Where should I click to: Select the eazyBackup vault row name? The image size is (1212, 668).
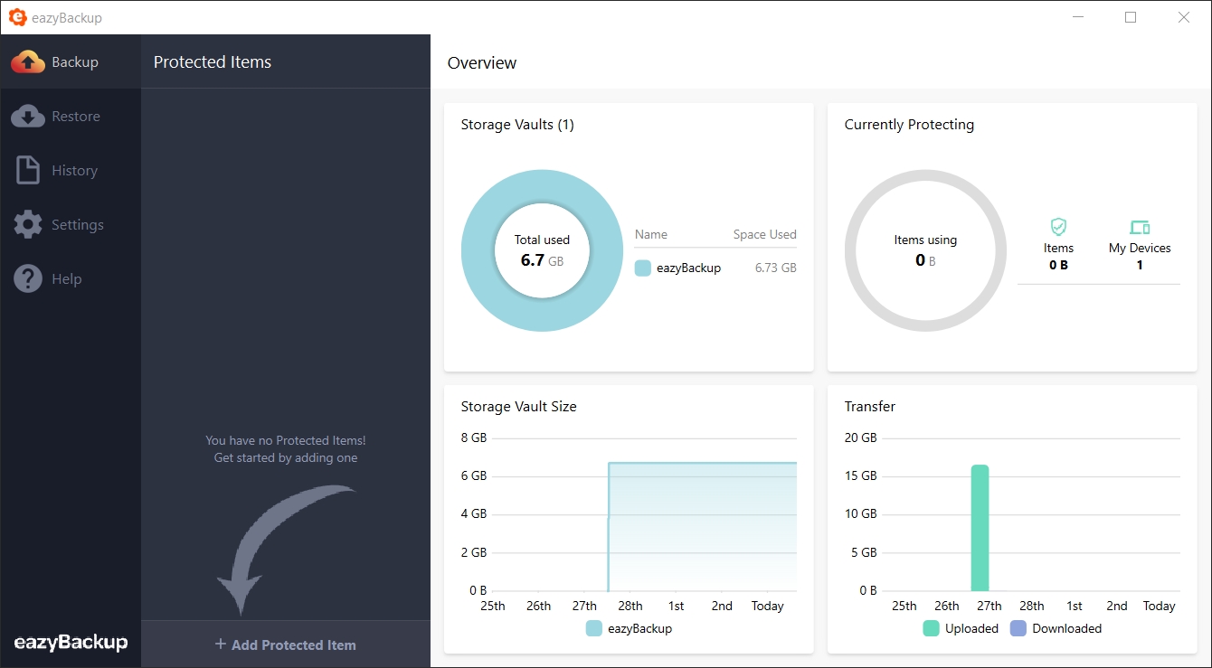click(x=689, y=268)
